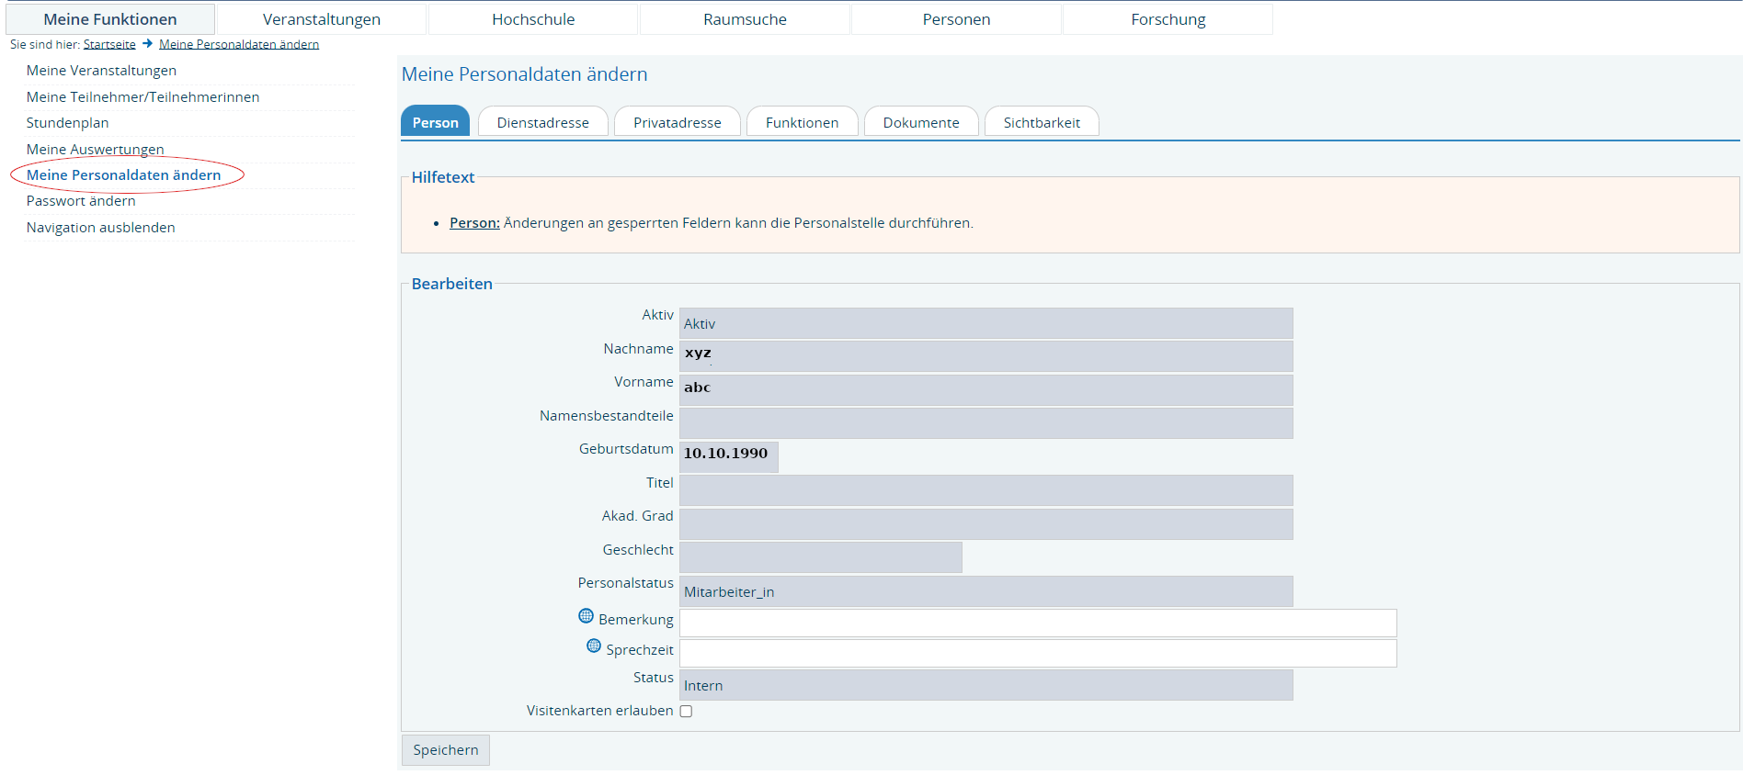The image size is (1743, 775).
Task: Click the Visitenkarten erlauben label
Action: point(599,711)
